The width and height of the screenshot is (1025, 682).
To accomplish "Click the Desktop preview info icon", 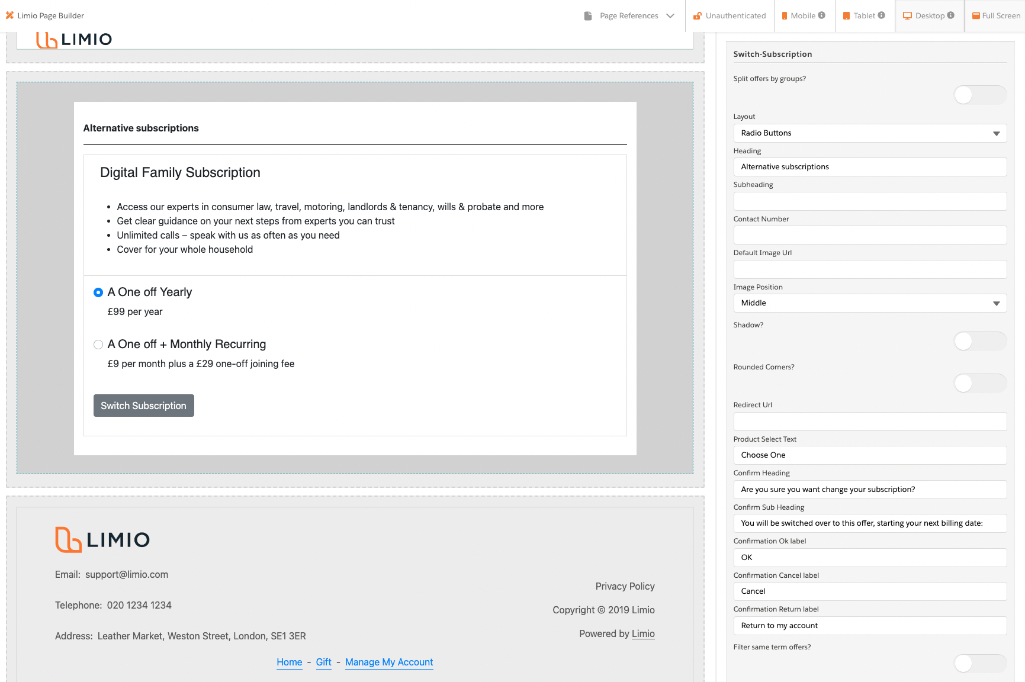I will click(x=950, y=15).
